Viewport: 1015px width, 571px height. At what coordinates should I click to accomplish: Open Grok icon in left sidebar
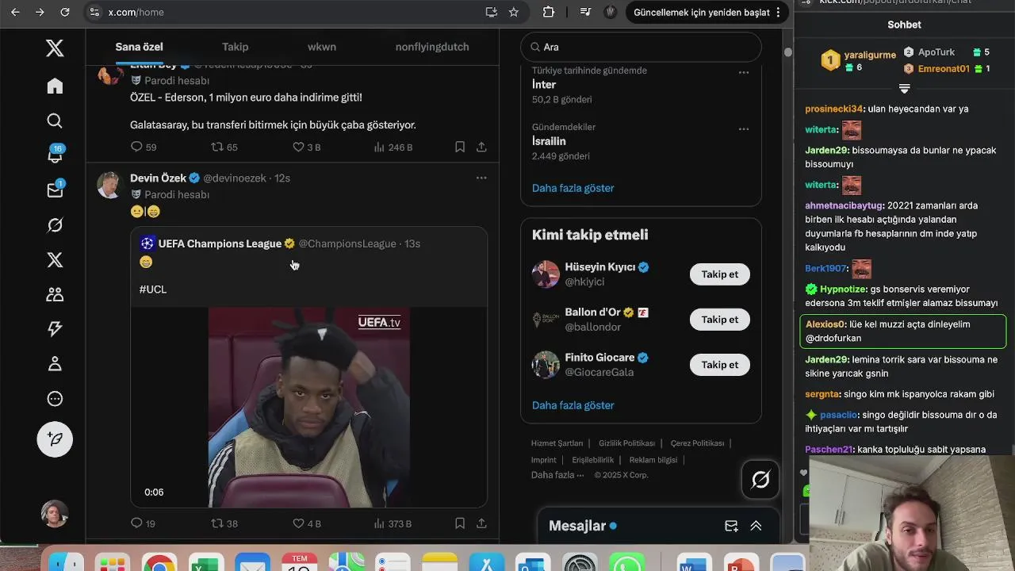pyautogui.click(x=55, y=225)
